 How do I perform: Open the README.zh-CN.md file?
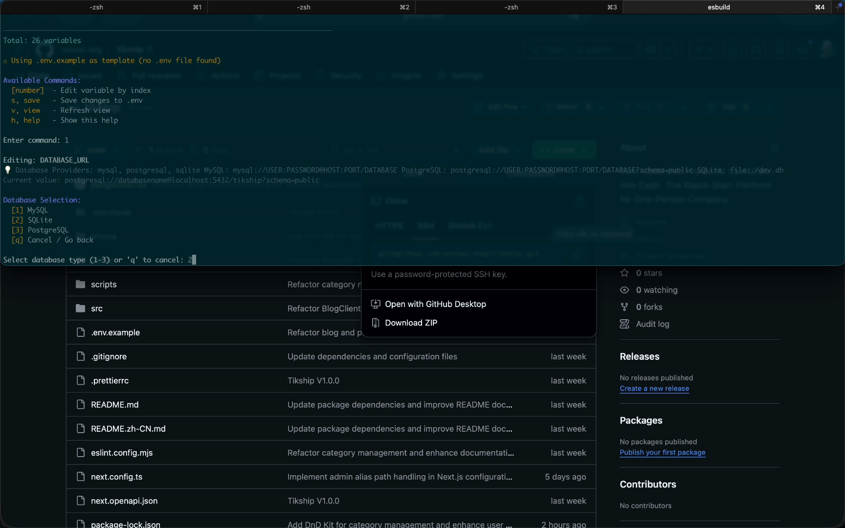128,429
